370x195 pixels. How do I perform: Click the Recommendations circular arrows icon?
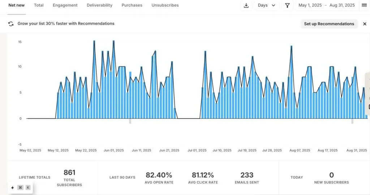coord(11,24)
